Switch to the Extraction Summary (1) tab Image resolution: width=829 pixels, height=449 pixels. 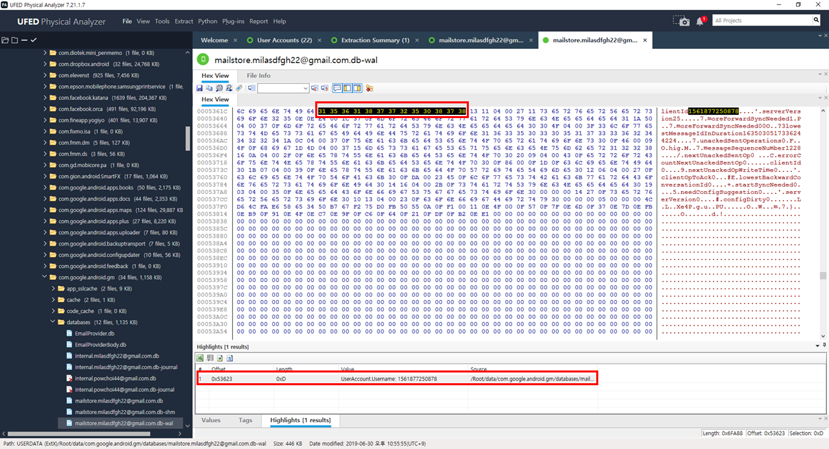point(375,40)
